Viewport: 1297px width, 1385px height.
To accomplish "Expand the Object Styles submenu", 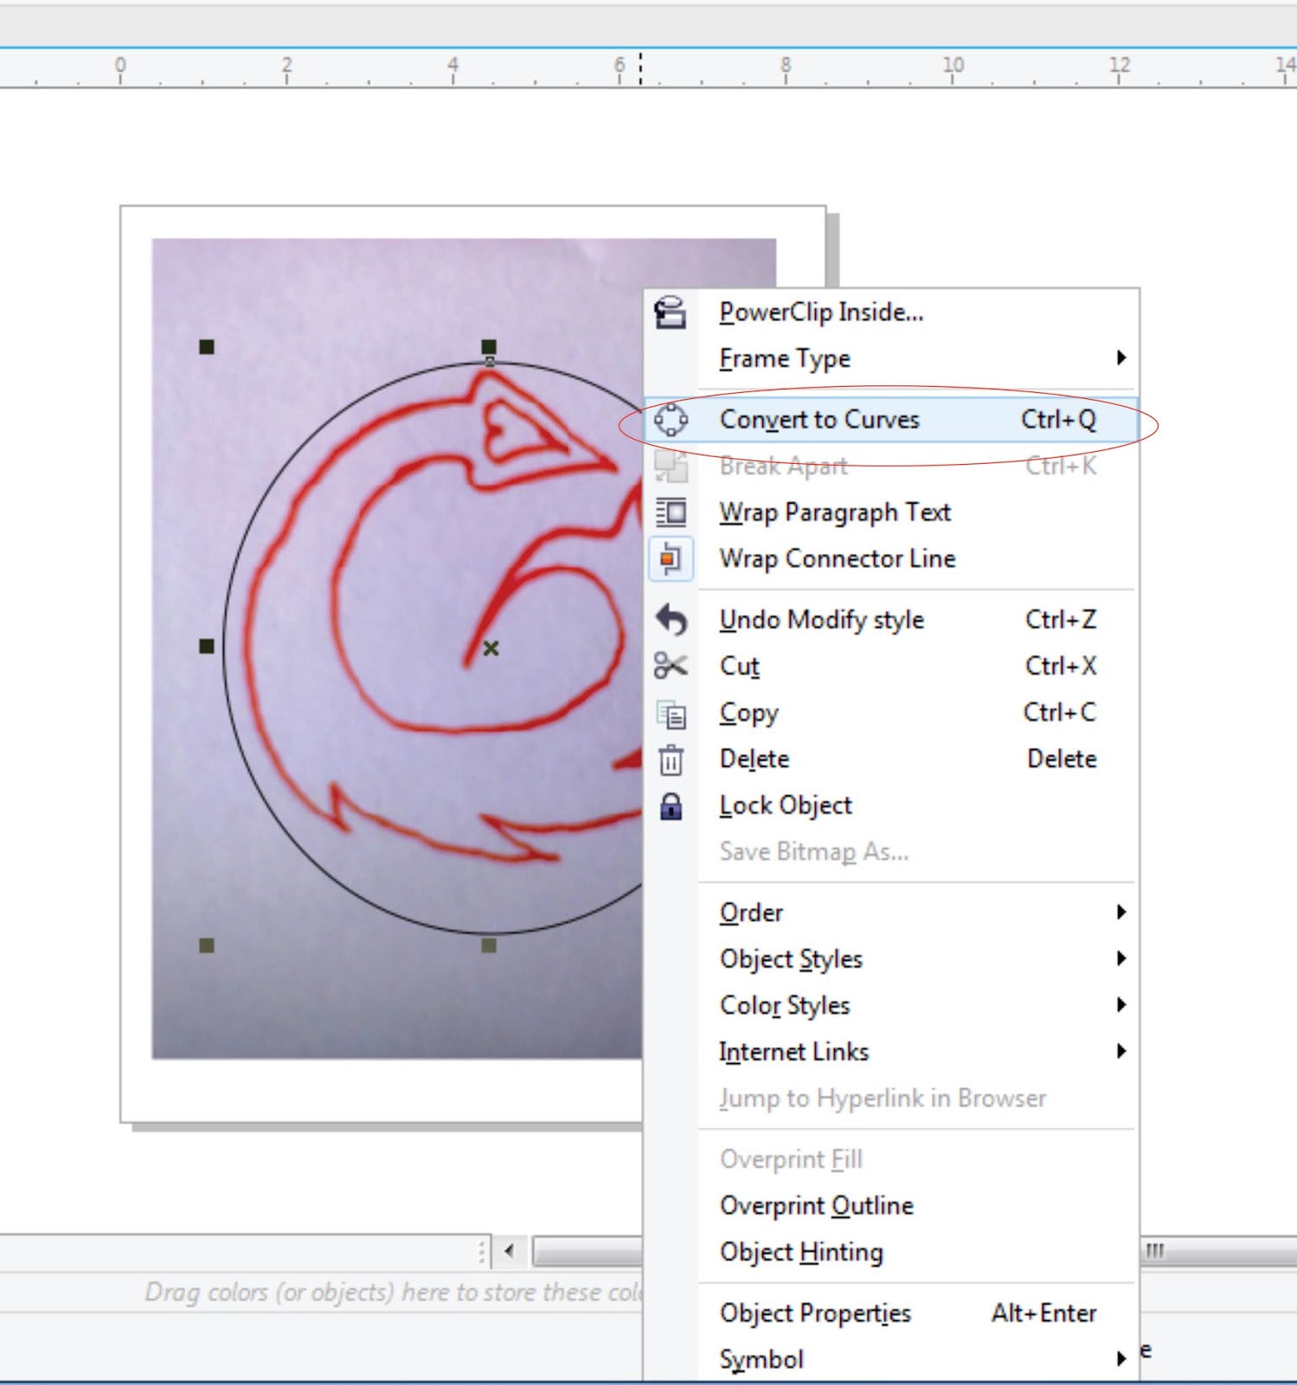I will click(x=891, y=959).
